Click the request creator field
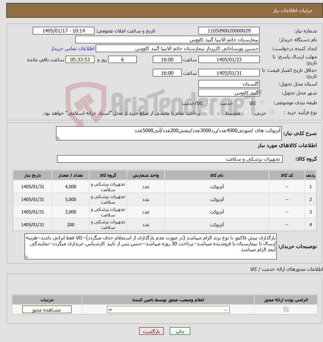This screenshot has width=323, height=342. click(x=177, y=49)
